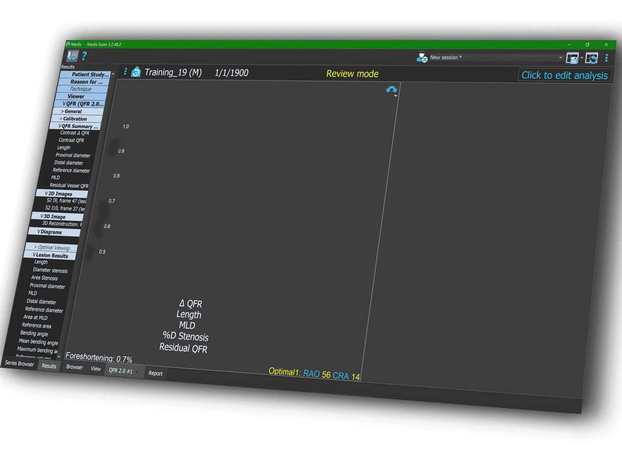Open the three-dot menu left of Training_19
This screenshot has height=454, width=622.
126,71
